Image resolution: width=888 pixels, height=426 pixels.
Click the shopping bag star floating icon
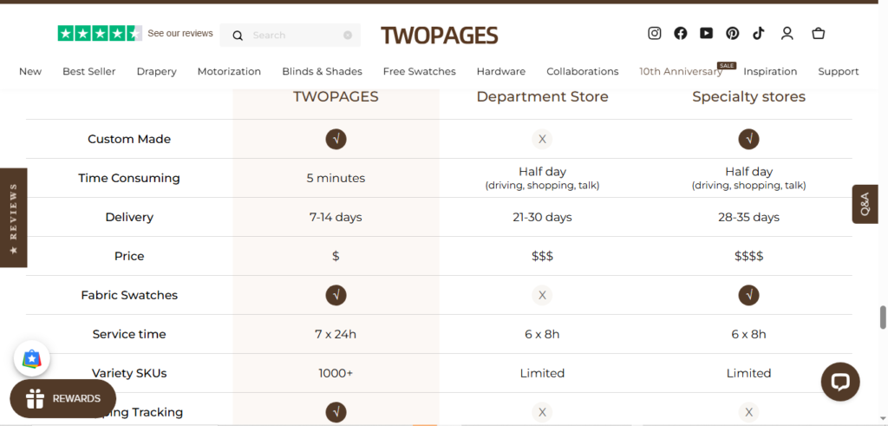[32, 358]
